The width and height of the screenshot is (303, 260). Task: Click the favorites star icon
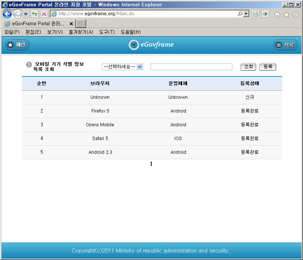pyautogui.click(x=286, y=14)
